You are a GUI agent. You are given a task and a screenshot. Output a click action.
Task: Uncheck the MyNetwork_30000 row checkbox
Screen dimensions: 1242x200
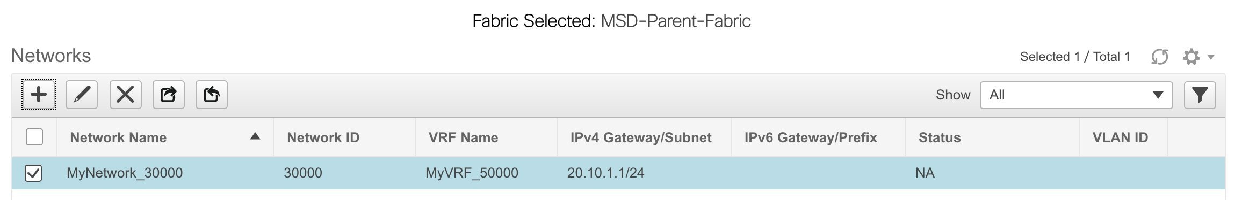[x=34, y=173]
